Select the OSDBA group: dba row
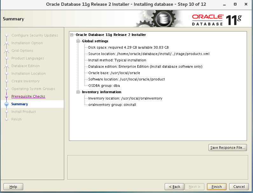Screen dimensions: 253x193 (x=104, y=86)
